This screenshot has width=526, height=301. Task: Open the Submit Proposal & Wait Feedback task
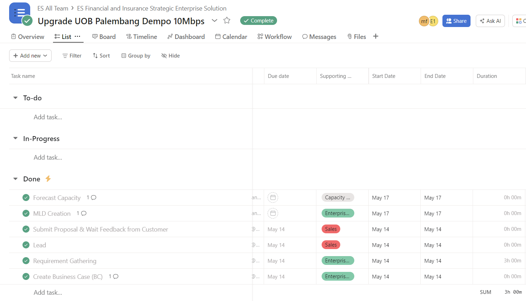click(100, 229)
